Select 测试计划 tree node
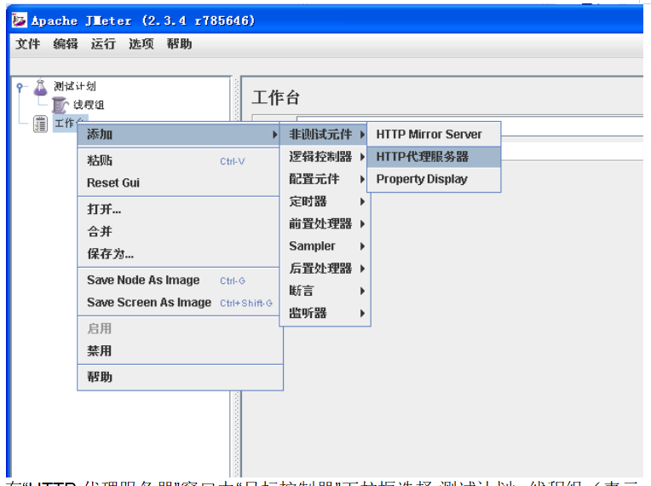651x486 pixels. coord(75,86)
